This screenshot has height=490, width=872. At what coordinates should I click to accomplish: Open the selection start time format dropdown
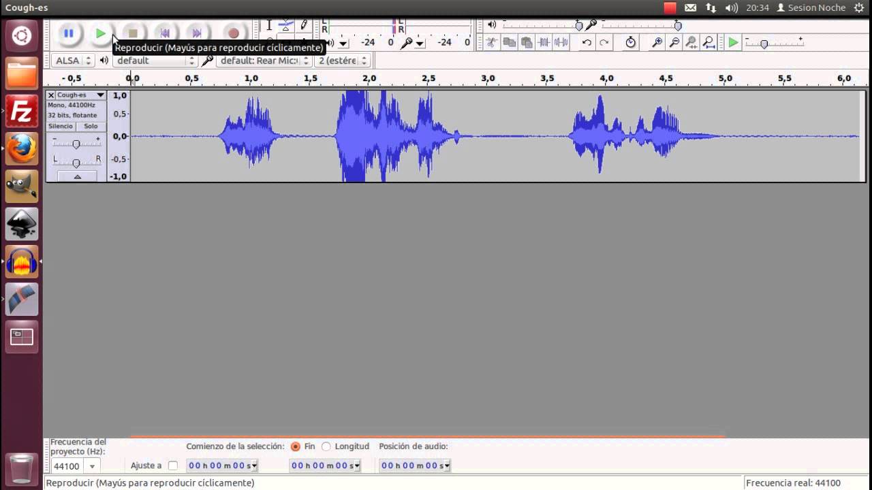click(x=254, y=466)
